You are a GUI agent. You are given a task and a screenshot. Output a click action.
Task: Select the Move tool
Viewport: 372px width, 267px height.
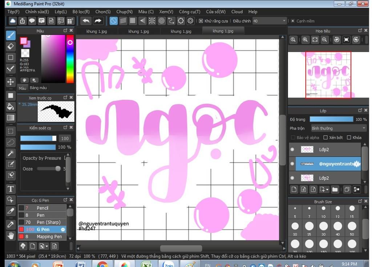click(11, 82)
